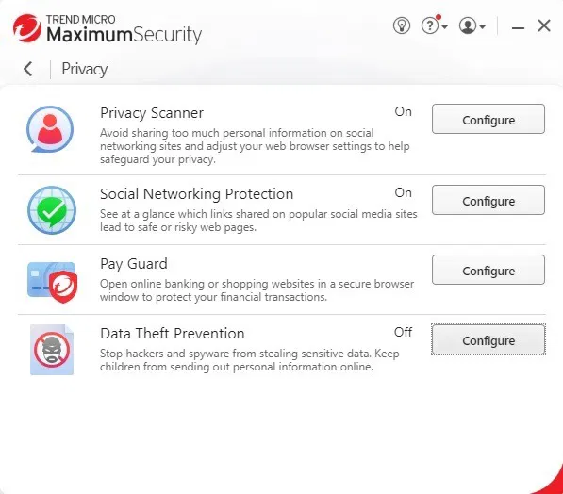
Task: Expand the account profile dropdown
Action: pos(472,25)
